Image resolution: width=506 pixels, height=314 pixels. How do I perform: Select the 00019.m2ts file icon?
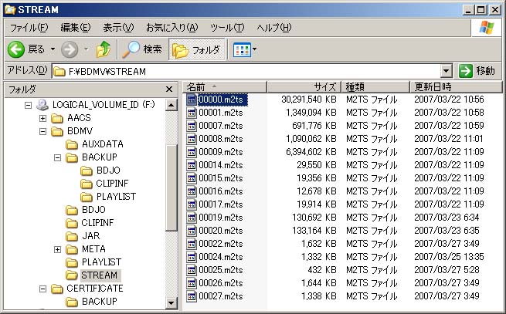point(192,218)
